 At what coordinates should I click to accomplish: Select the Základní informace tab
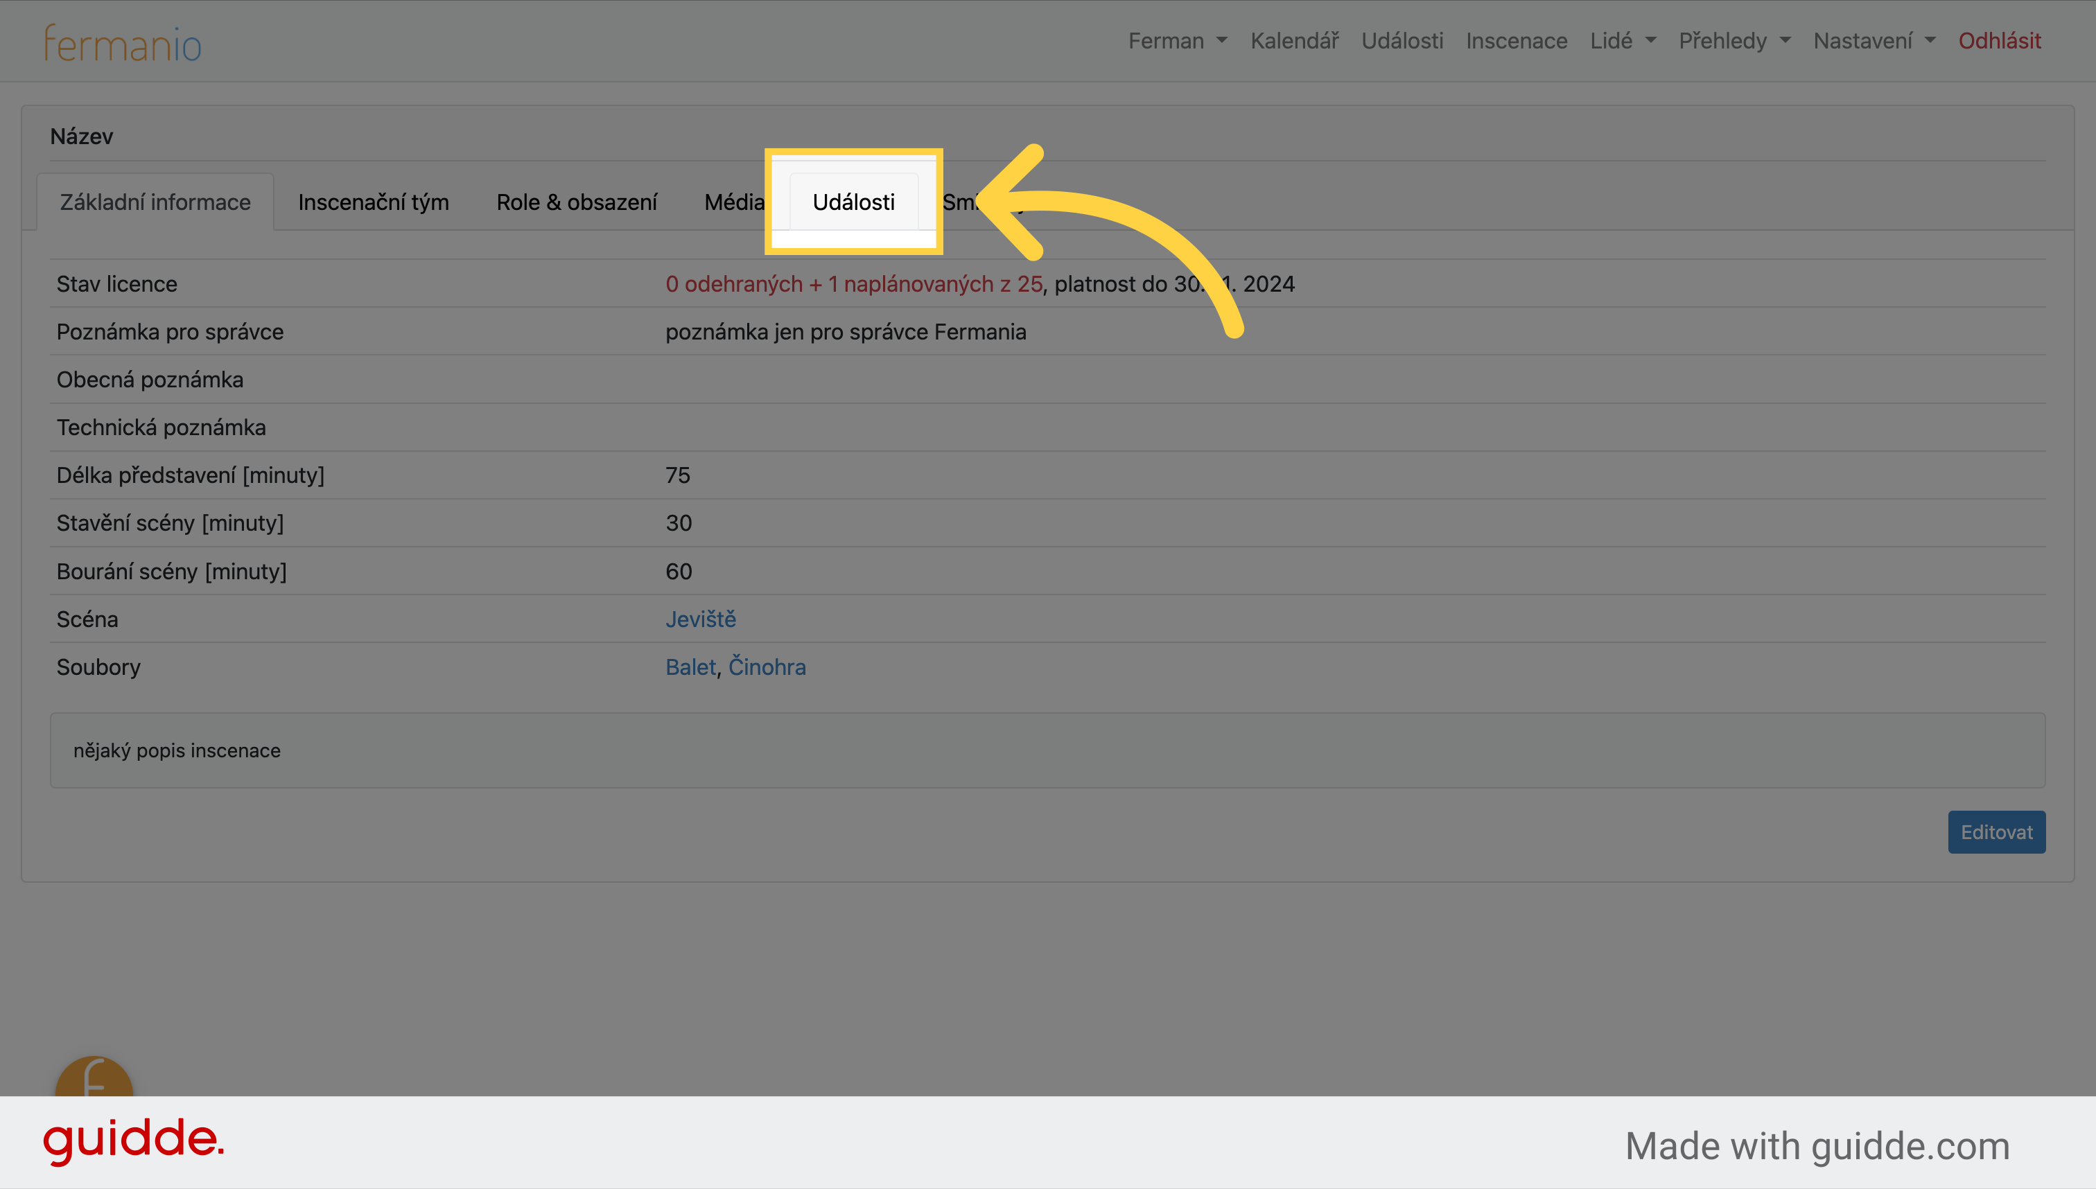[x=155, y=202]
